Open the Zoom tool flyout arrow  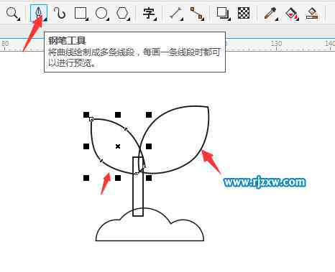pyautogui.click(x=19, y=19)
